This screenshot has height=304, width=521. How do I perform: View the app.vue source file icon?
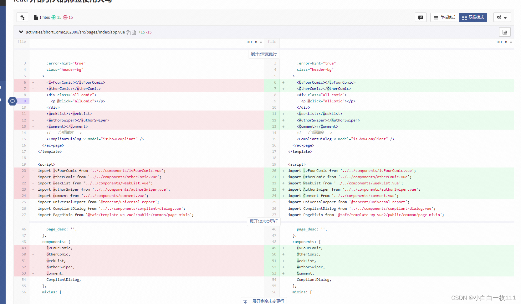[134, 33]
